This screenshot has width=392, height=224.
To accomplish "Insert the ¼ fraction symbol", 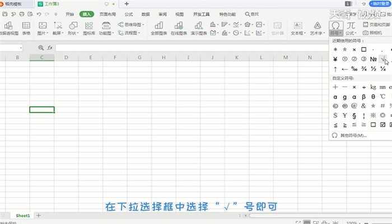I will 382,69.
